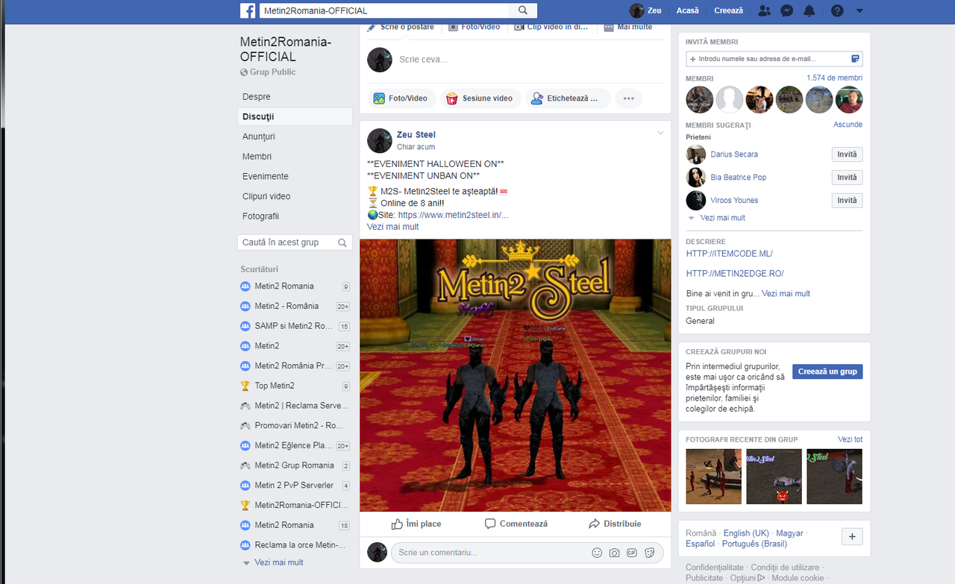The image size is (955, 584).
Task: Like the post with Îmi place
Action: click(416, 524)
